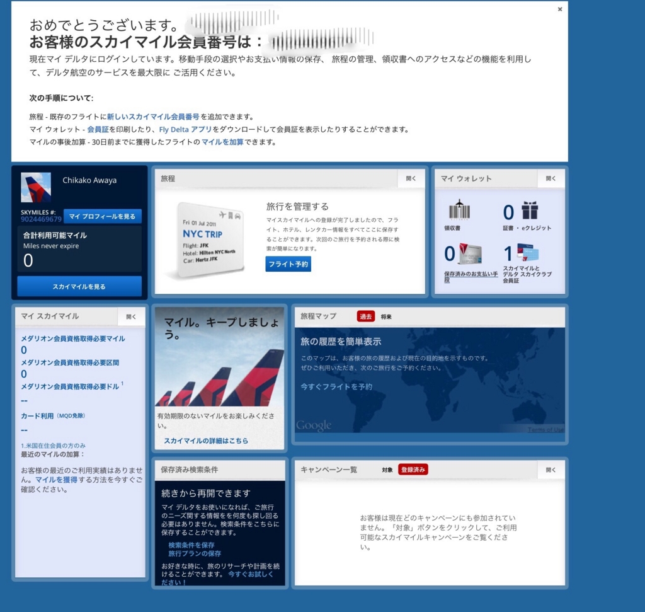Expand the マイ ウォレット panel with 開く
This screenshot has width=645, height=612.
coord(551,178)
